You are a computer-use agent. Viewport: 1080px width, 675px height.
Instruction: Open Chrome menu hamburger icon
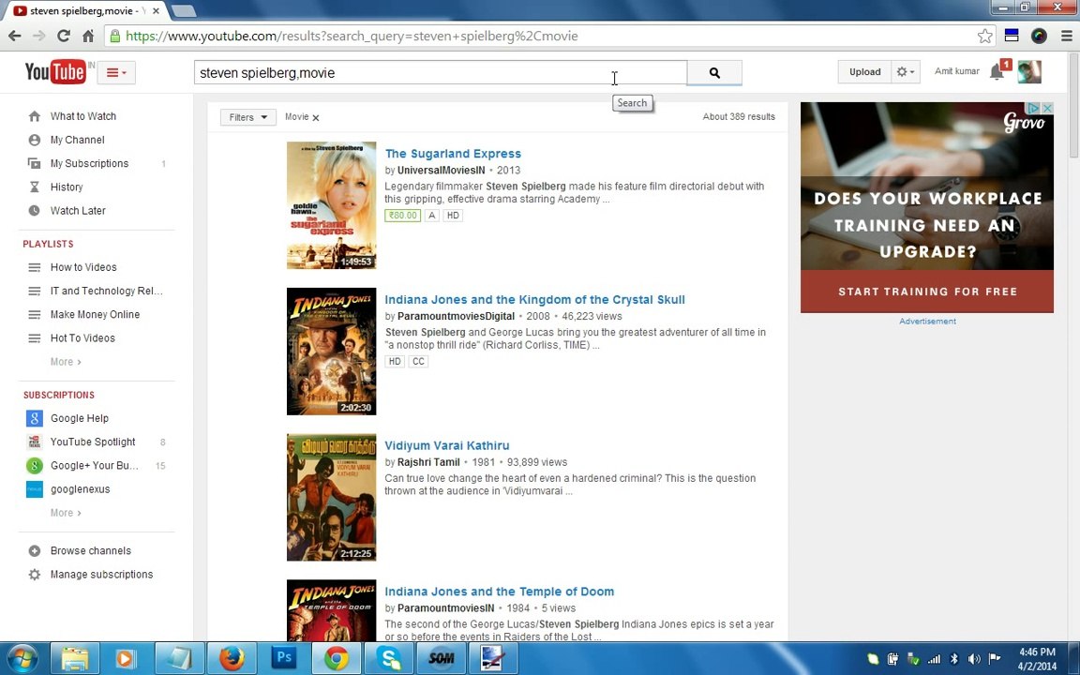pyautogui.click(x=1067, y=36)
